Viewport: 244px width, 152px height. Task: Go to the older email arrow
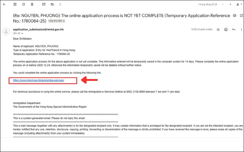click(231, 4)
